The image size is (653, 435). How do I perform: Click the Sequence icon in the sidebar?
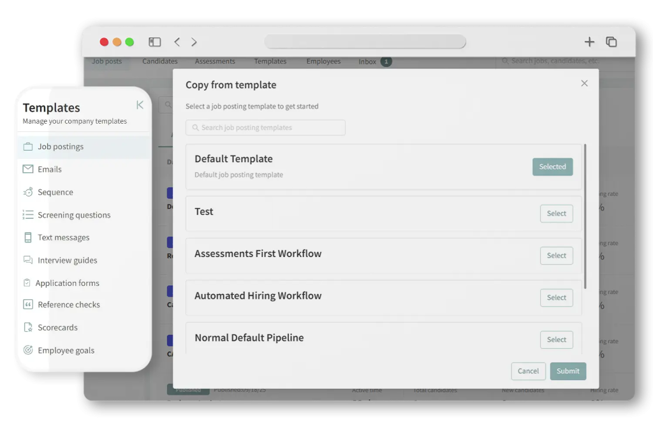click(28, 192)
